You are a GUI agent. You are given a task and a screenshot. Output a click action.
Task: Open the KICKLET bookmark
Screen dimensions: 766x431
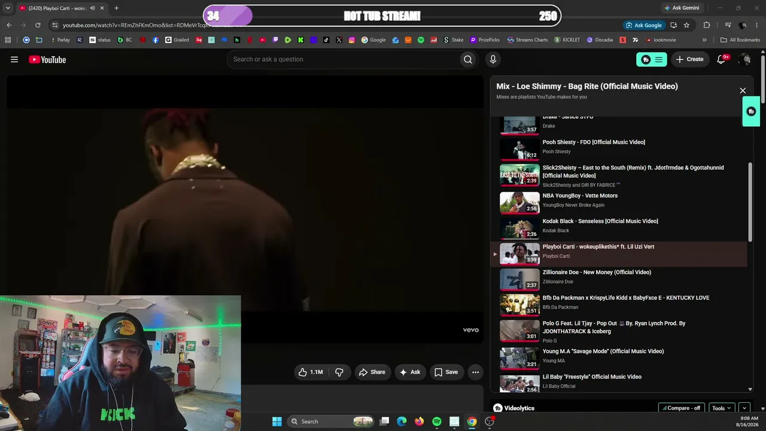(567, 40)
